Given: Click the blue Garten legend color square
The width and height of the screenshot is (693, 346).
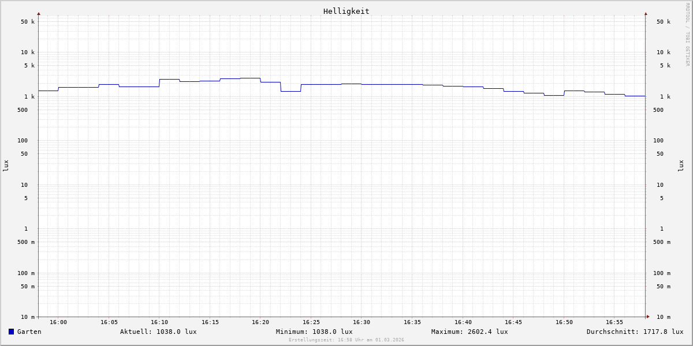Looking at the screenshot, I should pos(11,332).
